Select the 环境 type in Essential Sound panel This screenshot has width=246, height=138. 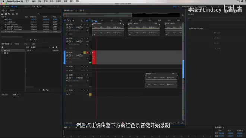point(217,48)
